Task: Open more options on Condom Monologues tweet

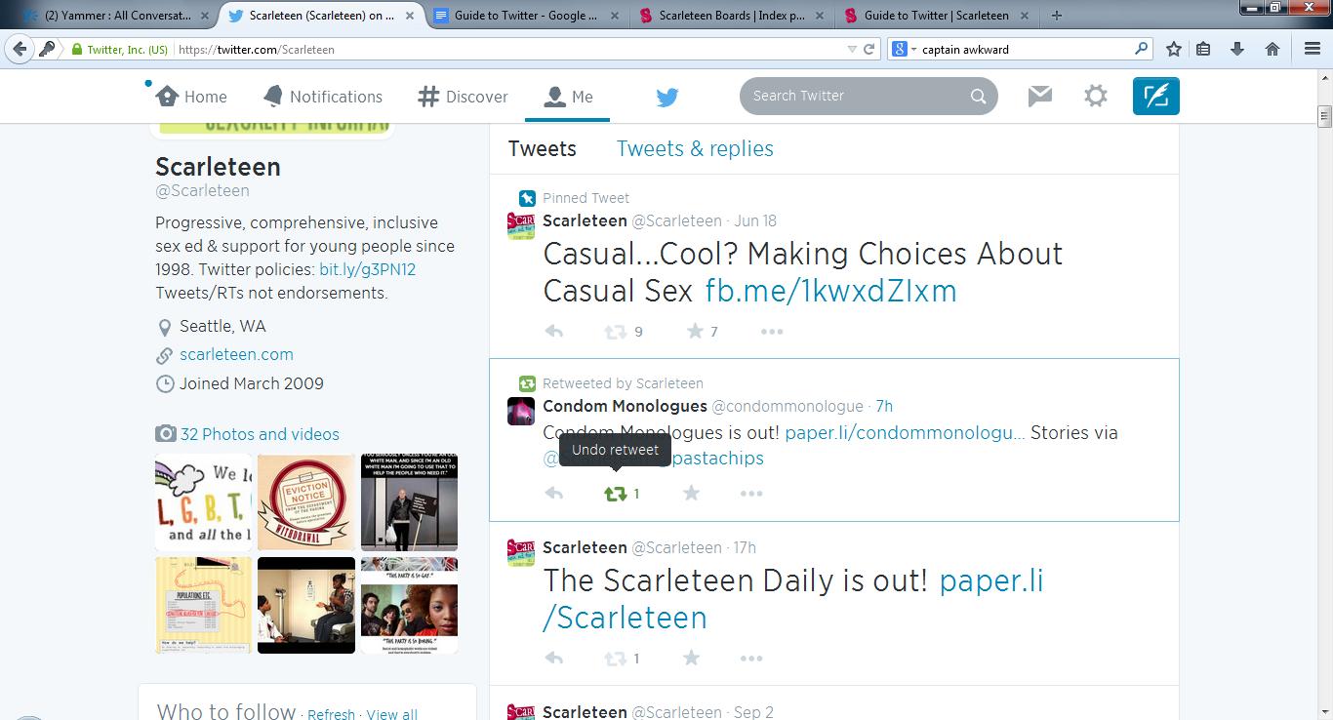Action: pyautogui.click(x=751, y=494)
